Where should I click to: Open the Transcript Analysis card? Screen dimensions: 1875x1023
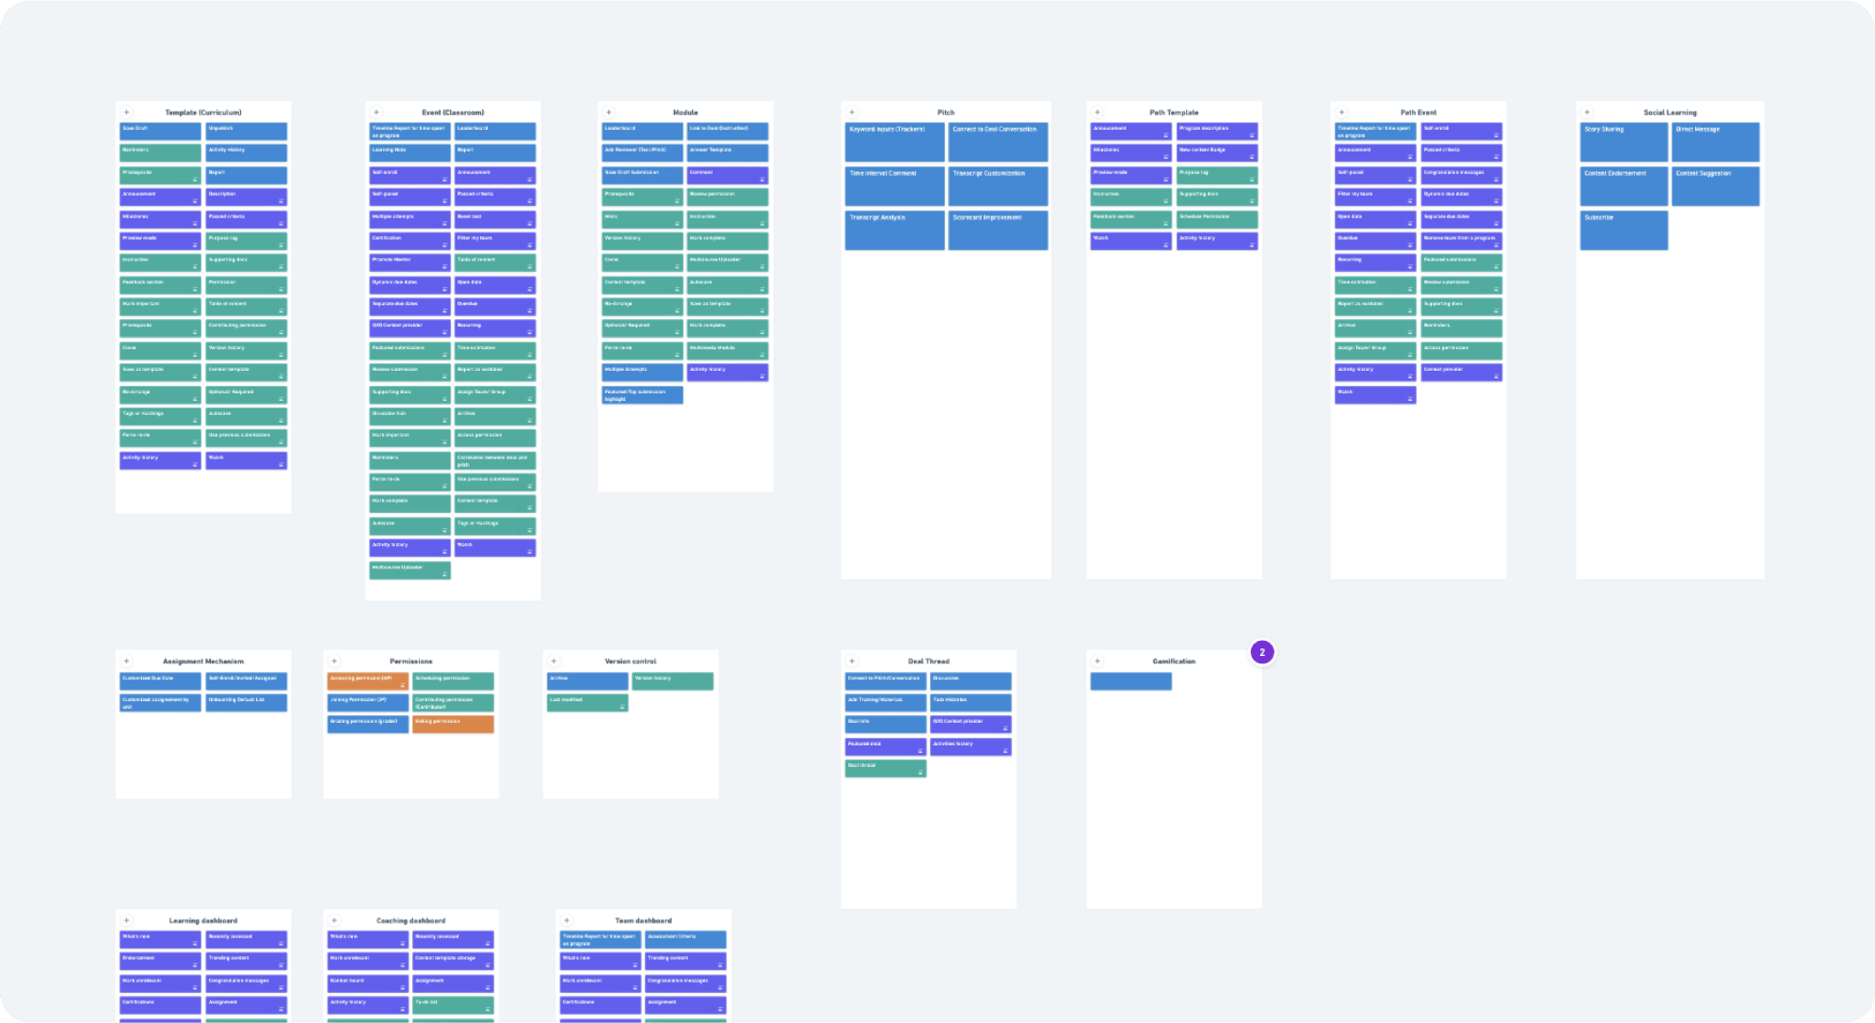click(x=895, y=231)
